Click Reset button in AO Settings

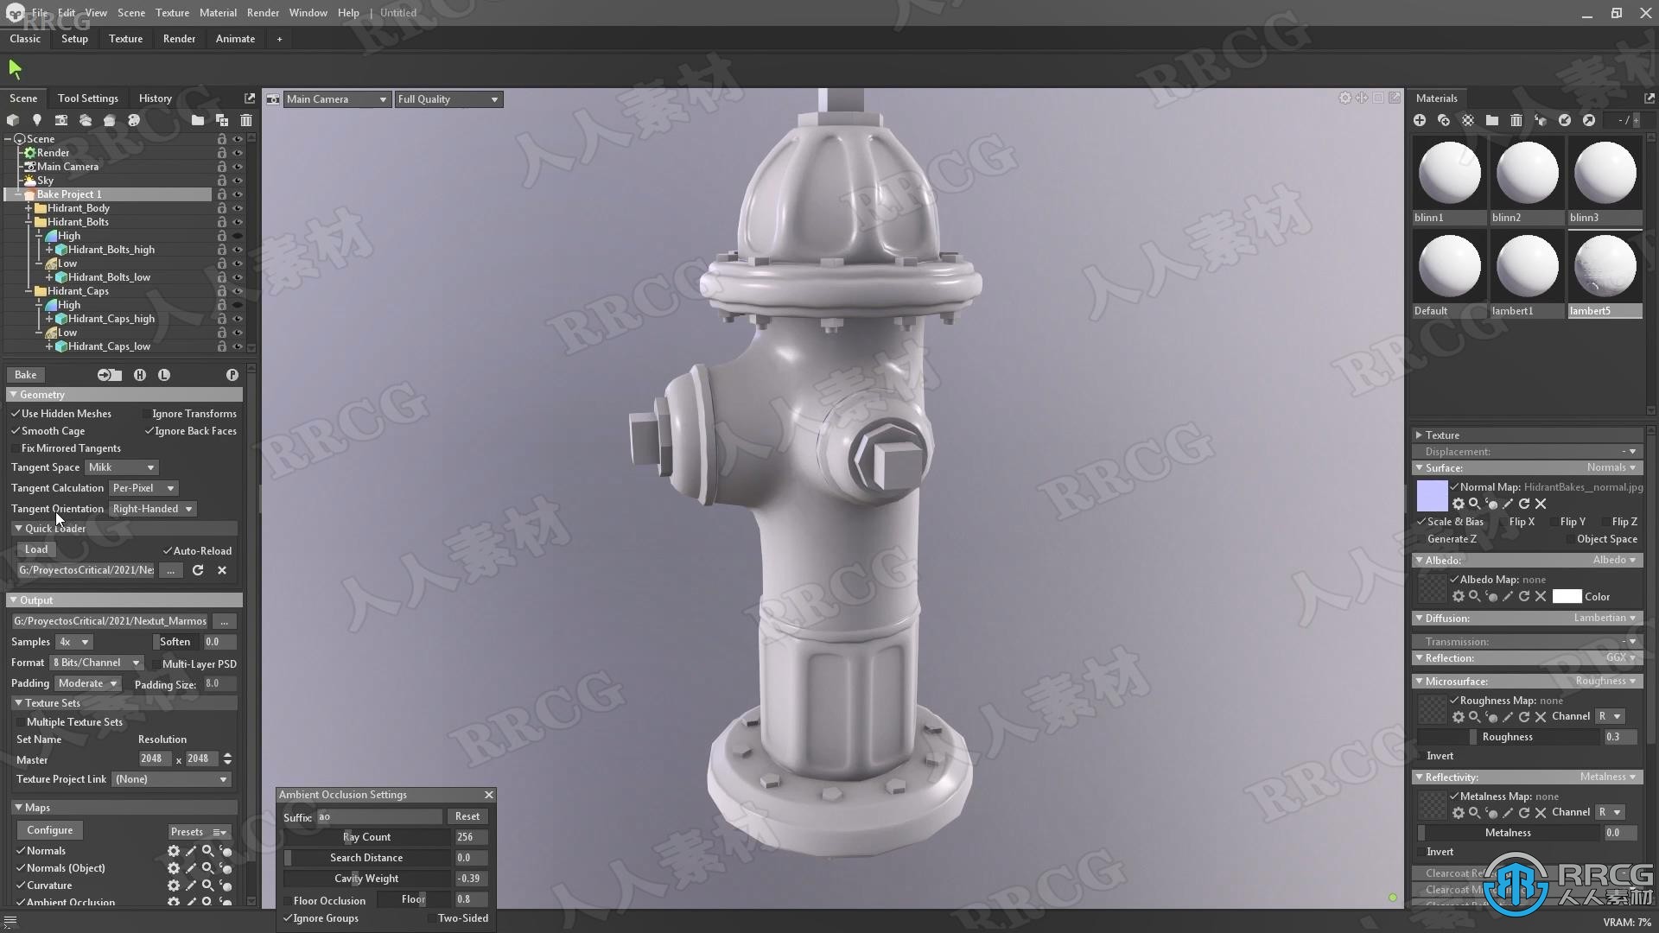468,816
